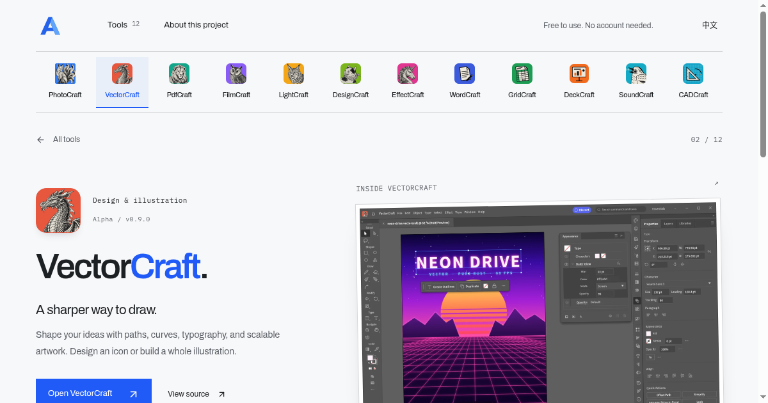Click the text "Free to use. No account needed."

pyautogui.click(x=598, y=26)
